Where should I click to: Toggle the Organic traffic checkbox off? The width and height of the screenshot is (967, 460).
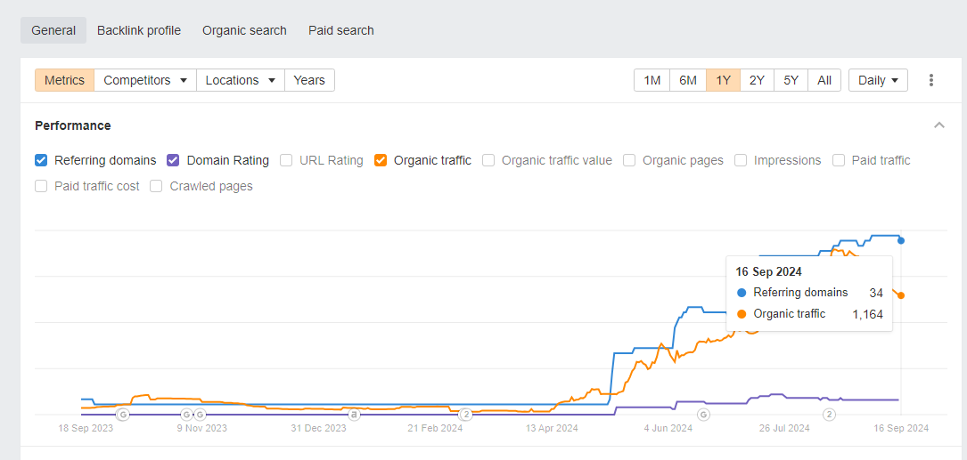[x=381, y=160]
